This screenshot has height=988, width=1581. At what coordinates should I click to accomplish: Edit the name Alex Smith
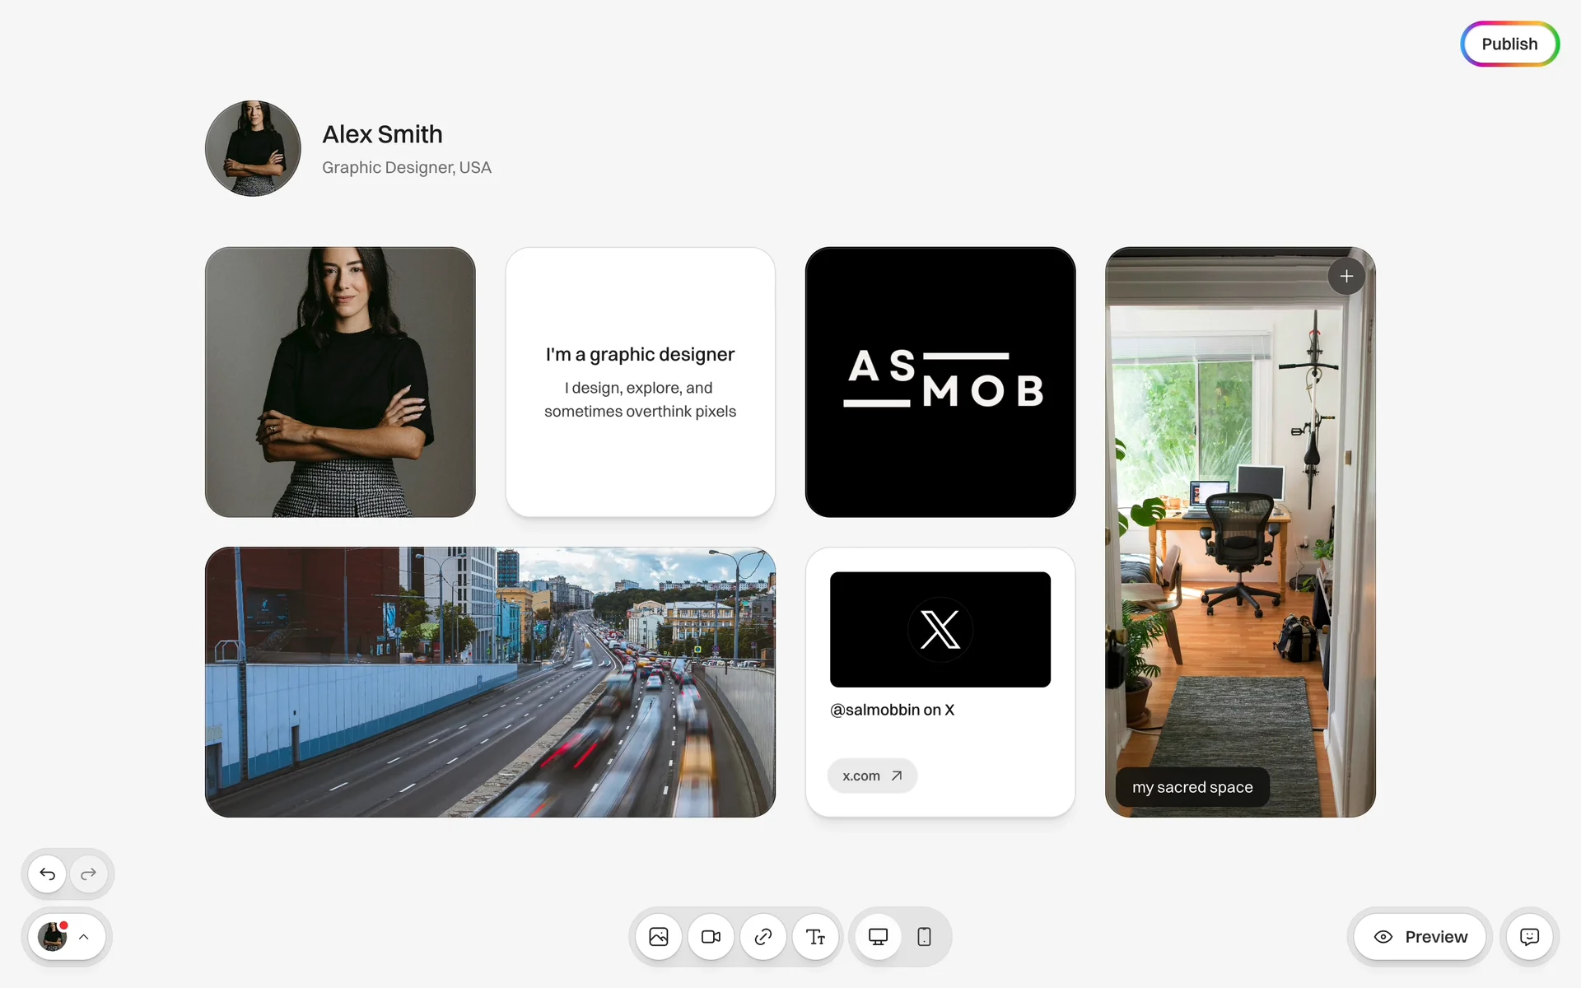pyautogui.click(x=382, y=134)
